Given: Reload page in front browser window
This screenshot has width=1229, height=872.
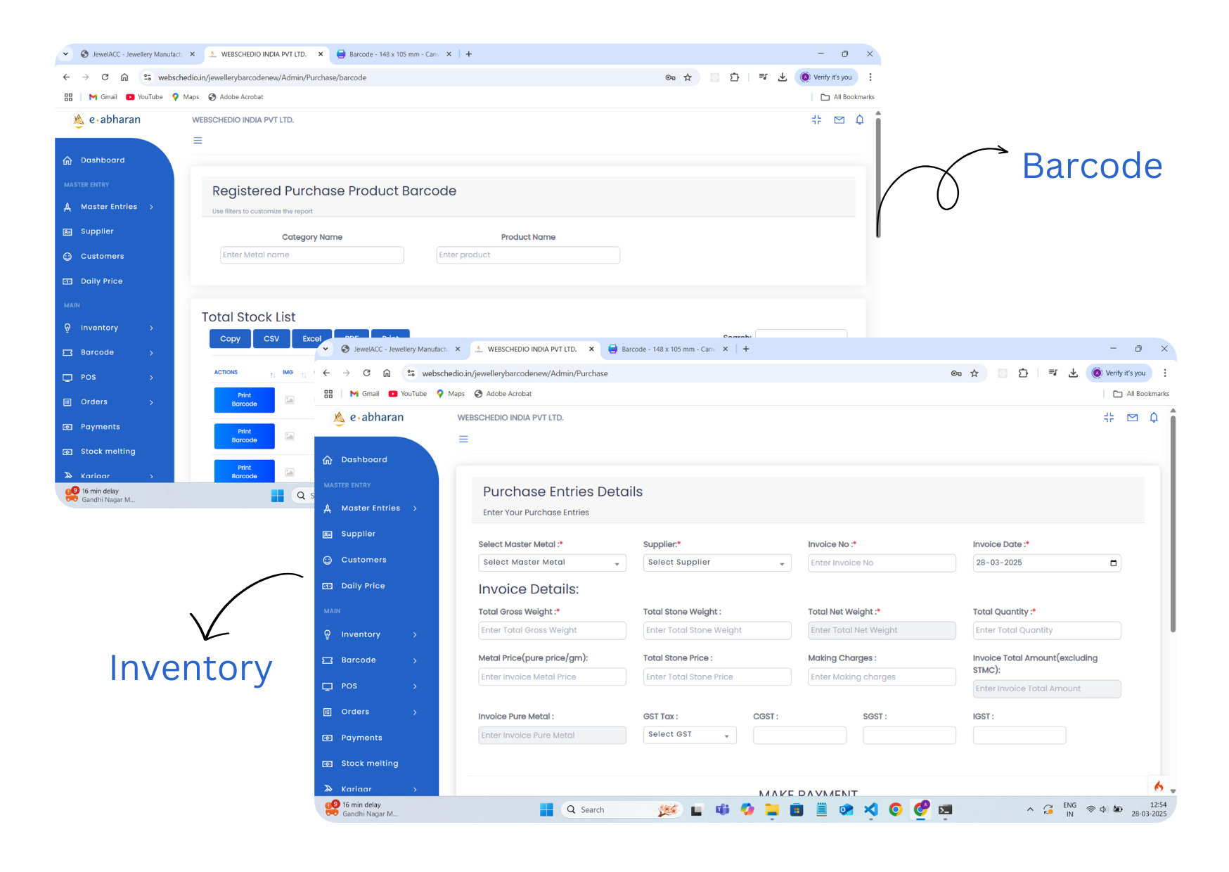Looking at the screenshot, I should click(x=366, y=373).
